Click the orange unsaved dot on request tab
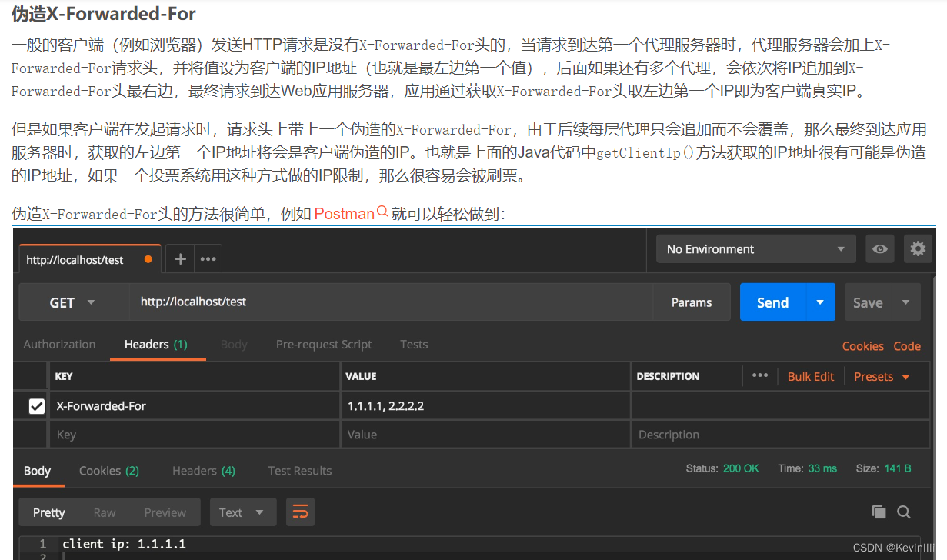 click(148, 259)
